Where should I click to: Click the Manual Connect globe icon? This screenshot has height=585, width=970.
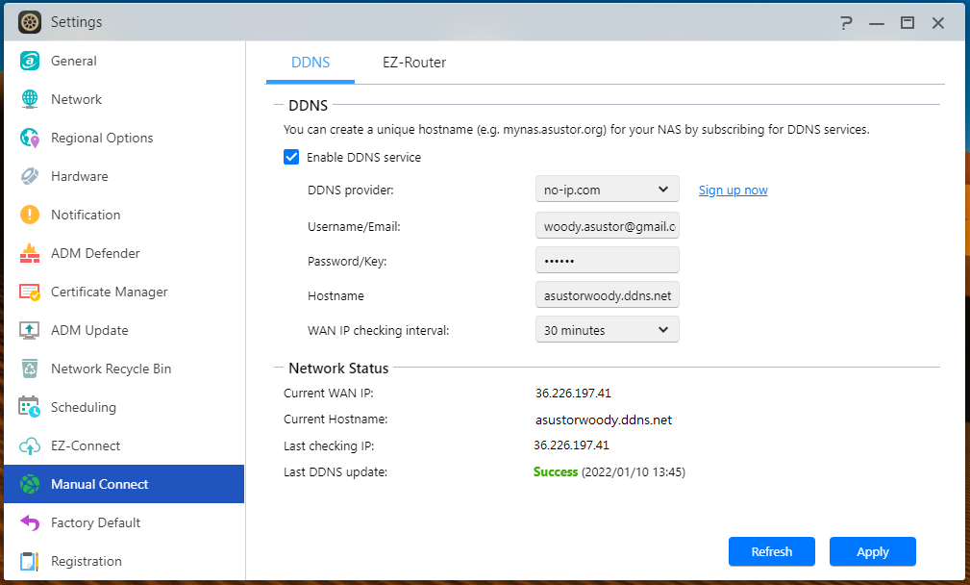tap(30, 484)
